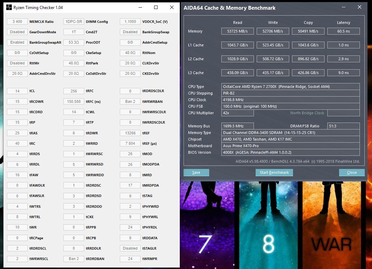Select the tREF (µs) value 7 804
The height and width of the screenshot is (269, 372).
(x=130, y=144)
